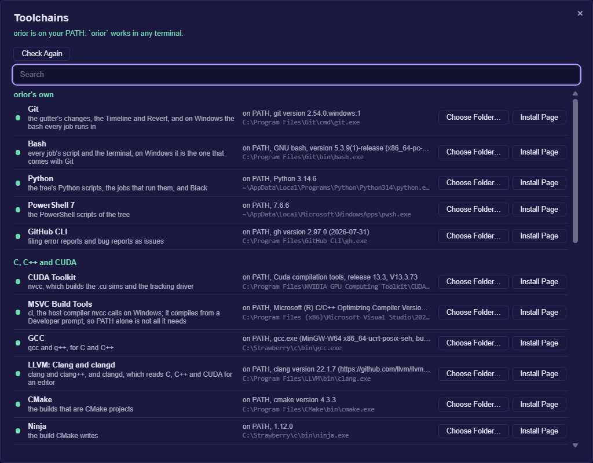This screenshot has width=593, height=463.
Task: Click the path C:\Program Files\Git\bin\bash.exe
Action: pos(303,157)
